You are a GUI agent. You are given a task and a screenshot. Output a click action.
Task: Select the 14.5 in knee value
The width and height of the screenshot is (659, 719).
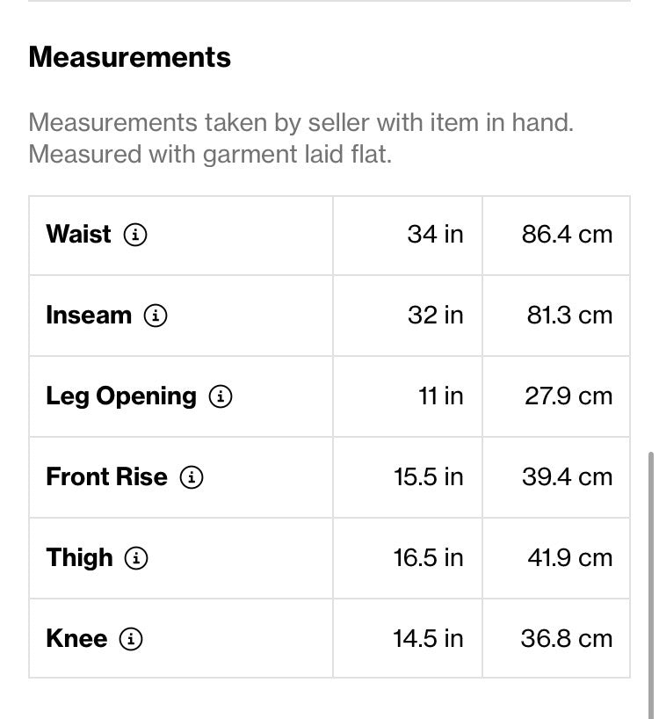(429, 639)
